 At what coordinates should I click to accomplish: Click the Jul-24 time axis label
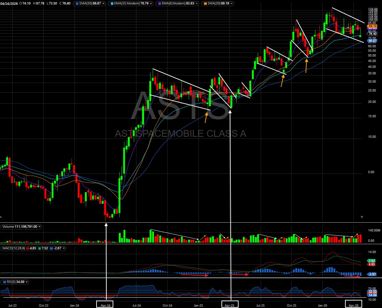pyautogui.click(x=137, y=305)
